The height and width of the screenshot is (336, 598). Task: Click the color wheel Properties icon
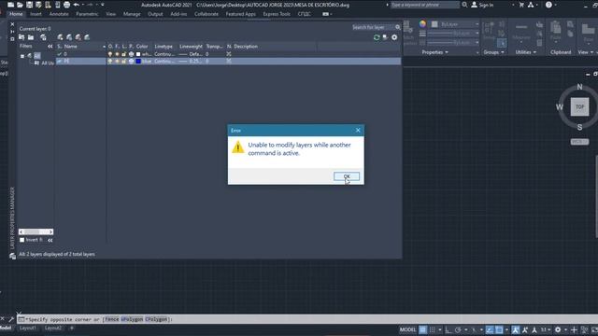click(422, 24)
